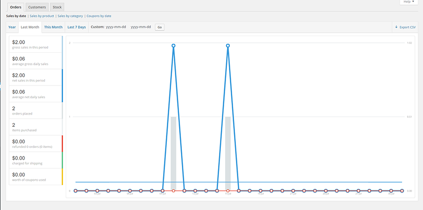Click the Go button
The height and width of the screenshot is (210, 423).
click(159, 27)
